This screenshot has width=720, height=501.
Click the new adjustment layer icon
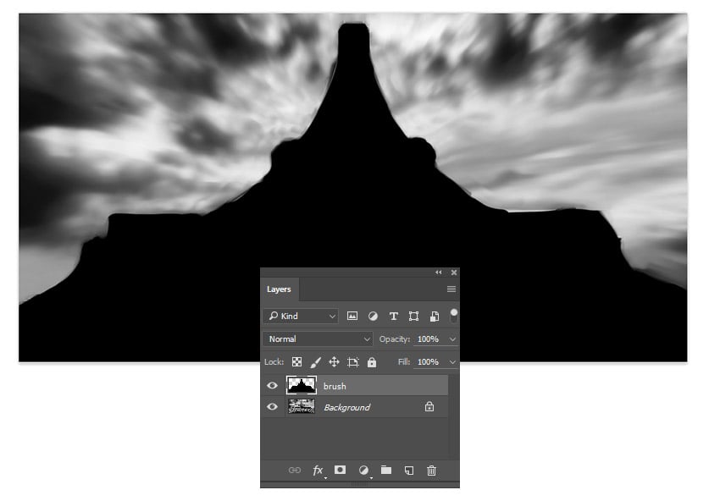363,470
